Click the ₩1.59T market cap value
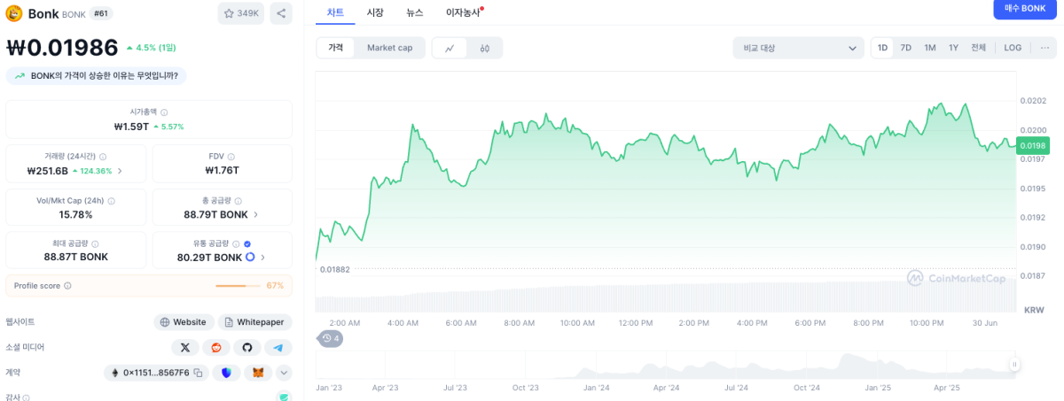The height and width of the screenshot is (401, 1064). coord(131,127)
